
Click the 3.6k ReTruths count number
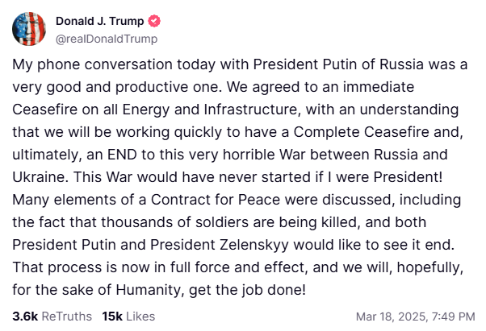click(x=24, y=316)
